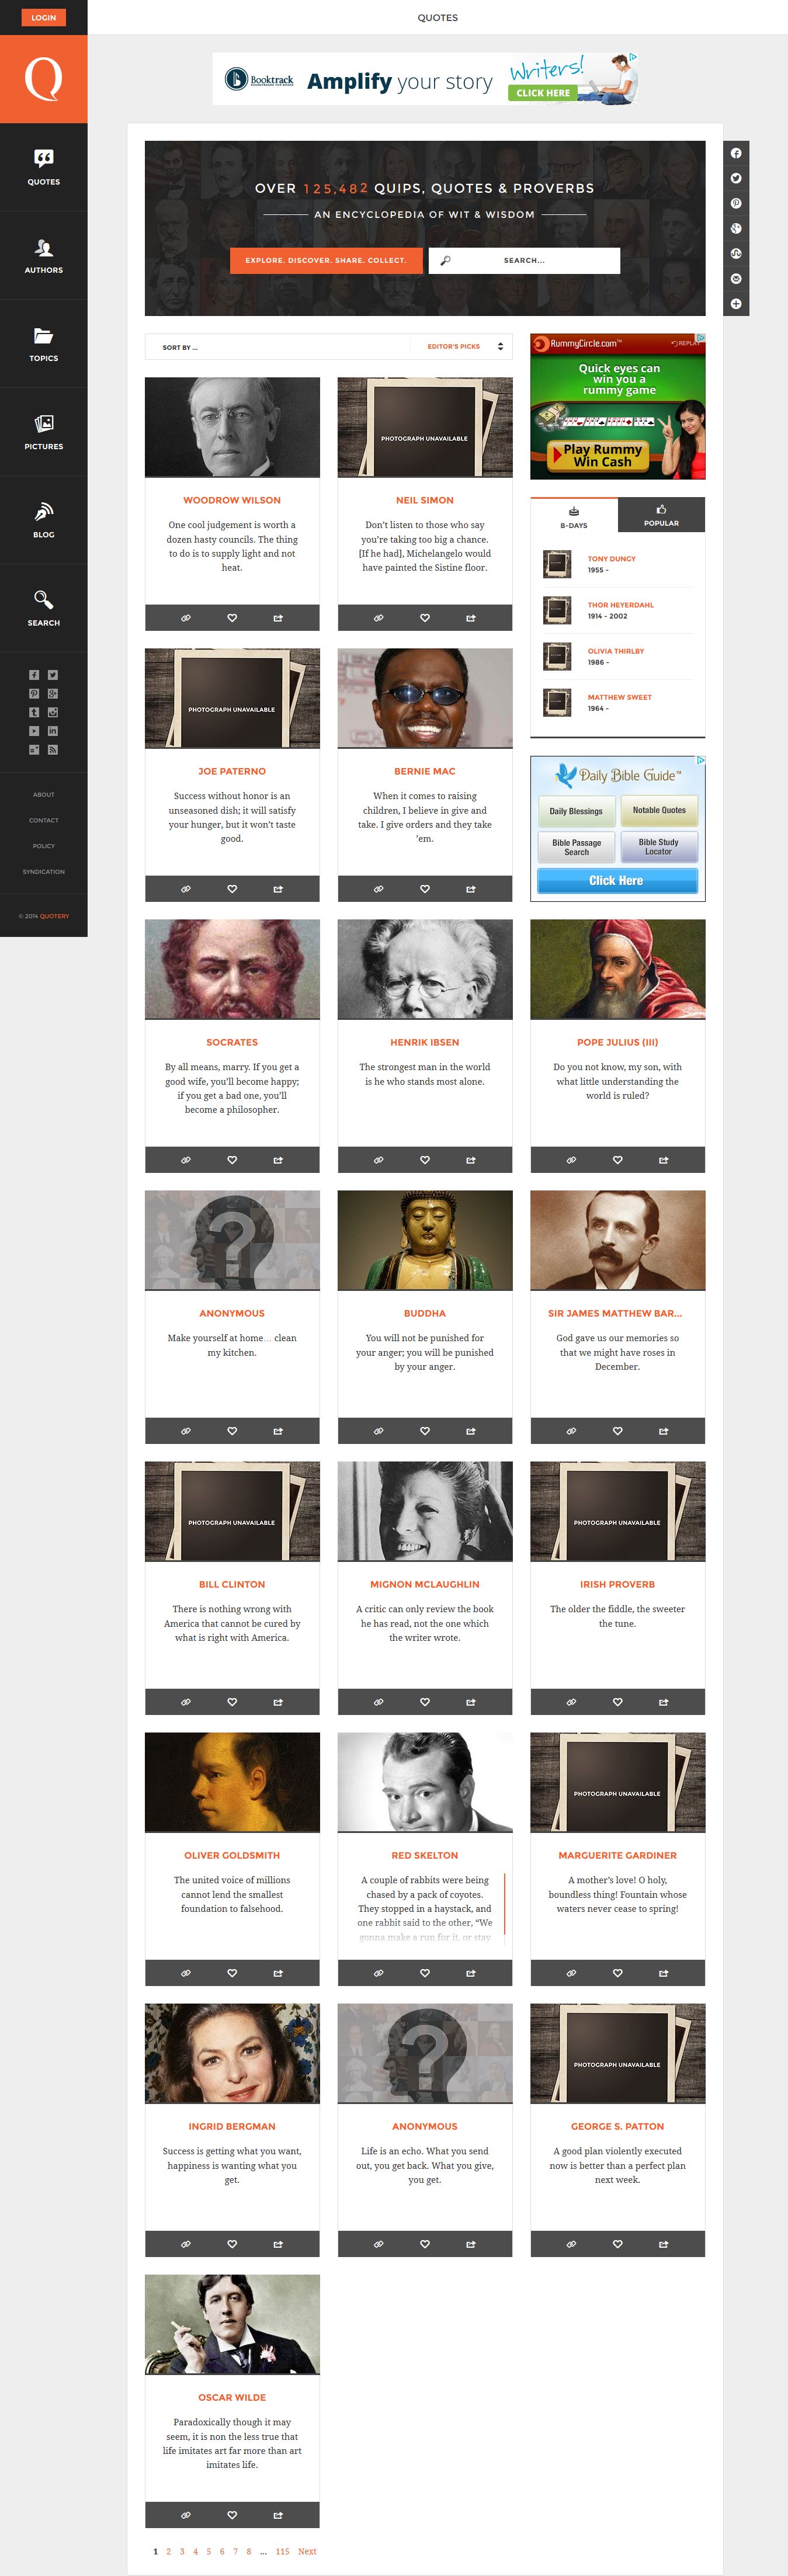788x2576 pixels.
Task: Click Explore Discover Share Collect button
Action: 326,260
